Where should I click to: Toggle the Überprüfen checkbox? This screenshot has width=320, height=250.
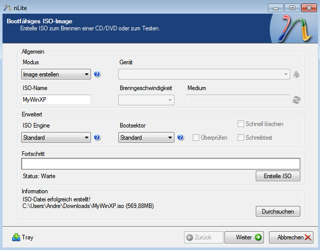point(196,137)
